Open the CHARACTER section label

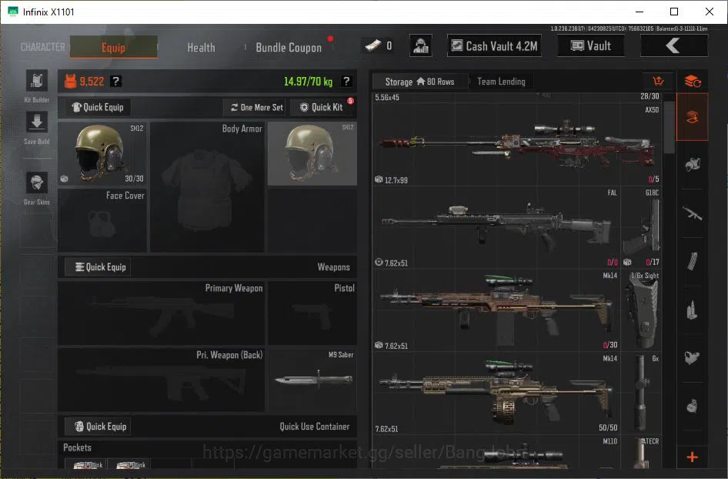(x=43, y=48)
